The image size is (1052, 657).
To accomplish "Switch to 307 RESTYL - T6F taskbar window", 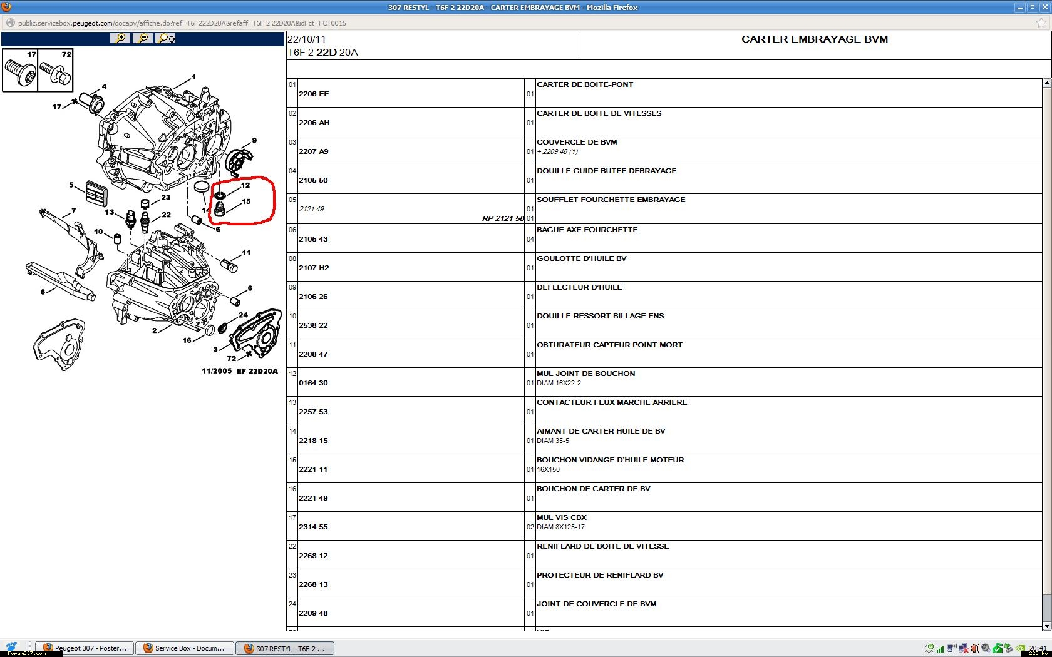I will pos(285,648).
